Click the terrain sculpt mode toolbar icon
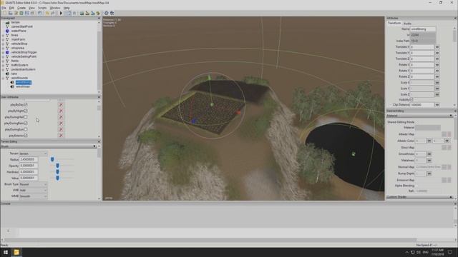The height and width of the screenshot is (257, 458). (82, 13)
